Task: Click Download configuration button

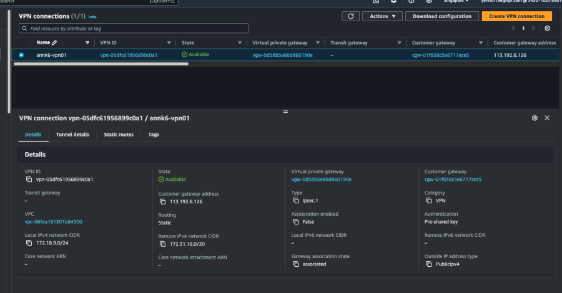Action: click(x=443, y=16)
